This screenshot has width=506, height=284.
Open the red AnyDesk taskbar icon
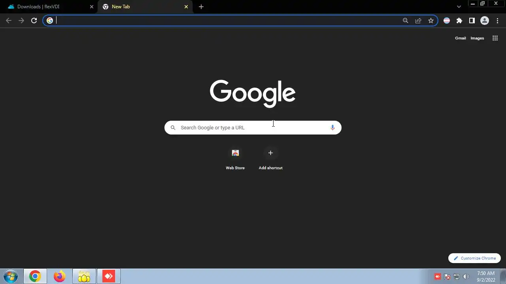point(109,277)
